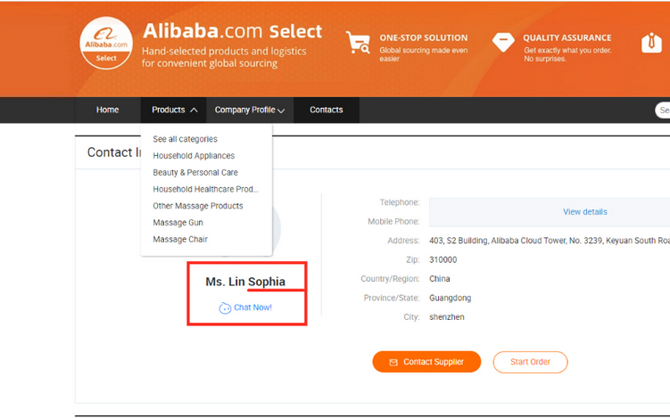
Task: Choose Household Appliances category
Action: pyautogui.click(x=194, y=156)
